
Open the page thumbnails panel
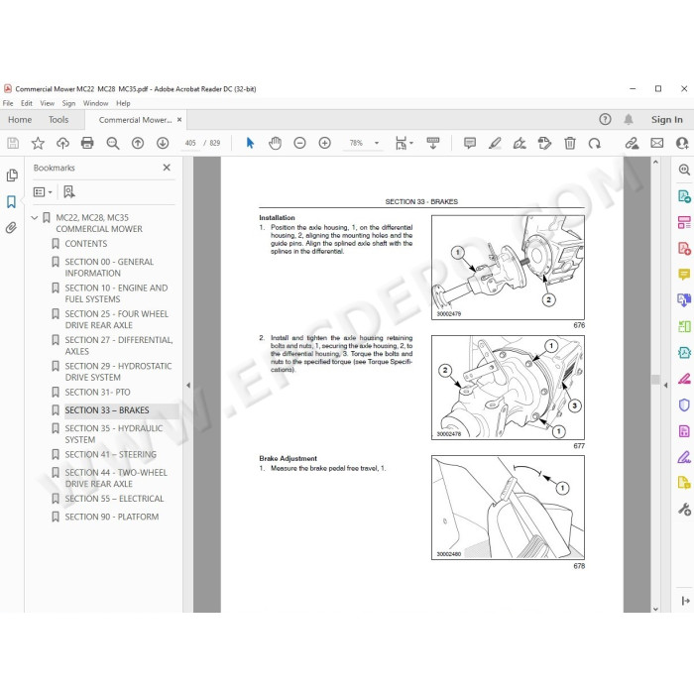pyautogui.click(x=12, y=175)
